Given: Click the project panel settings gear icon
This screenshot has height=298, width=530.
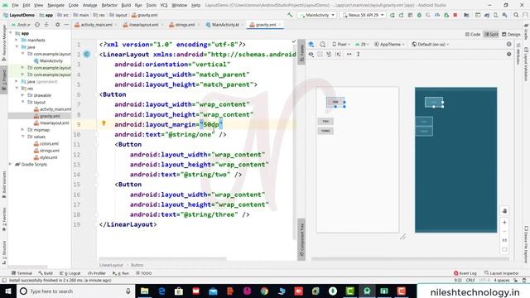Looking at the screenshot, I should coord(57,25).
